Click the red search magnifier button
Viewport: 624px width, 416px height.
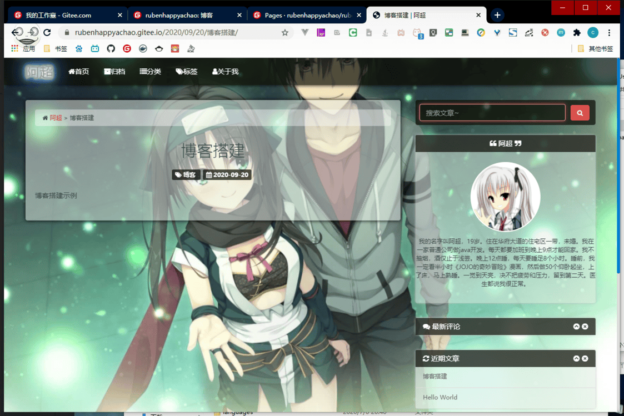click(x=580, y=113)
